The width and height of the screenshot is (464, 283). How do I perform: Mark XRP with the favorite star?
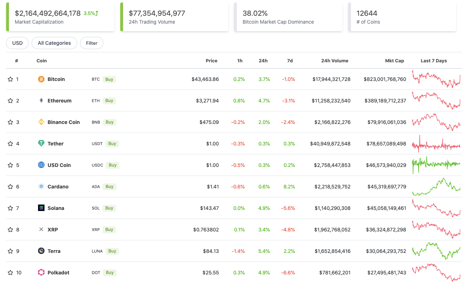pos(10,230)
